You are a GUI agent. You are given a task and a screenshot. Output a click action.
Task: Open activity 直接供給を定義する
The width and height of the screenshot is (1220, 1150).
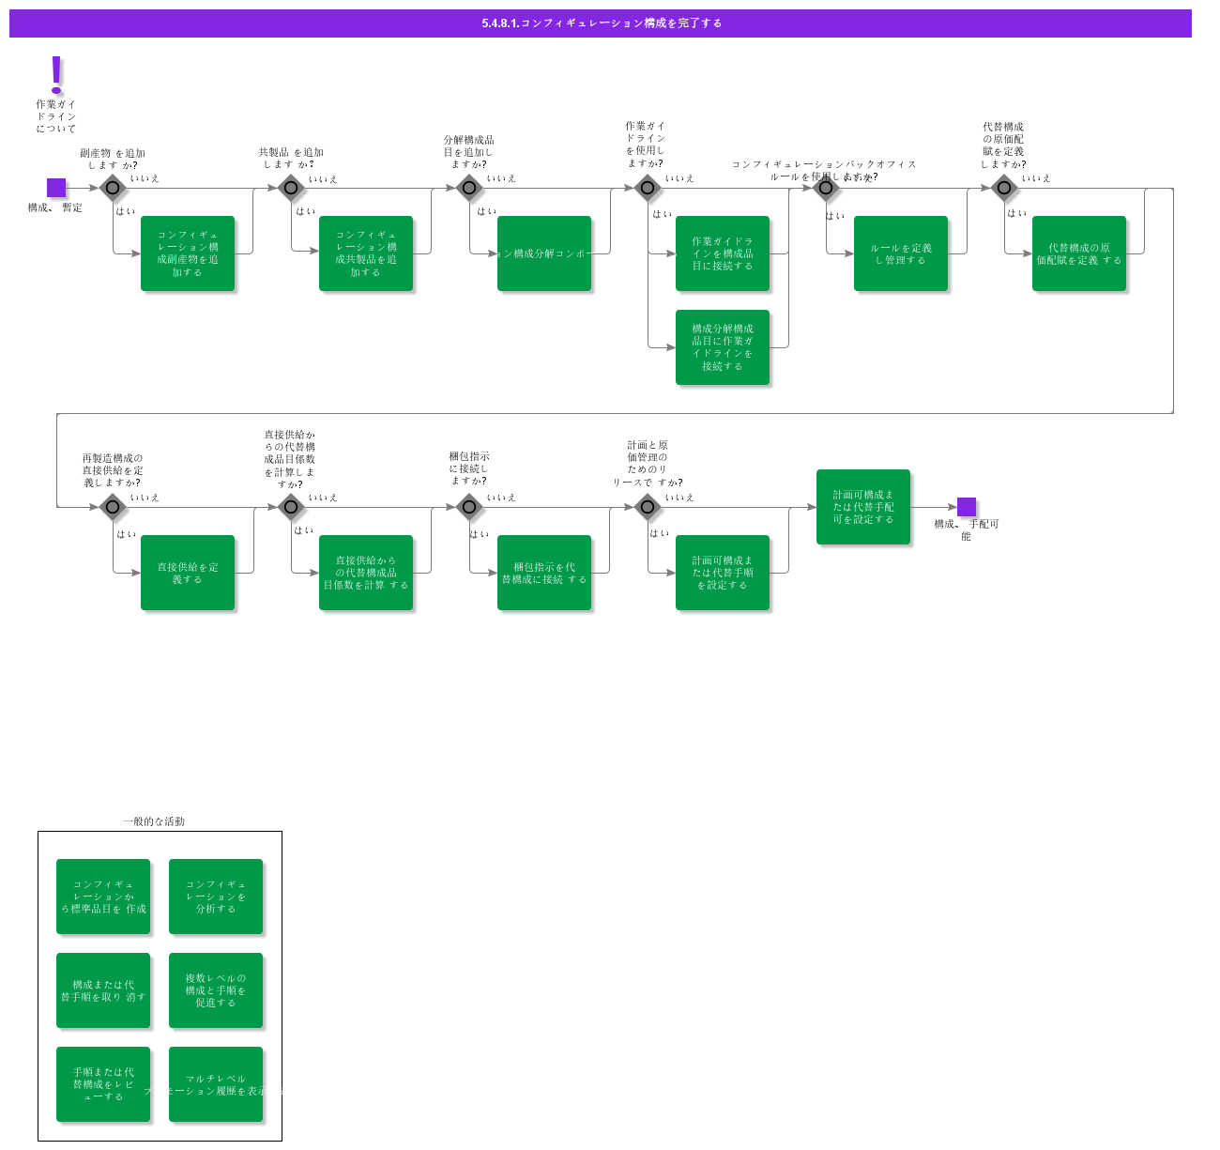(x=188, y=573)
